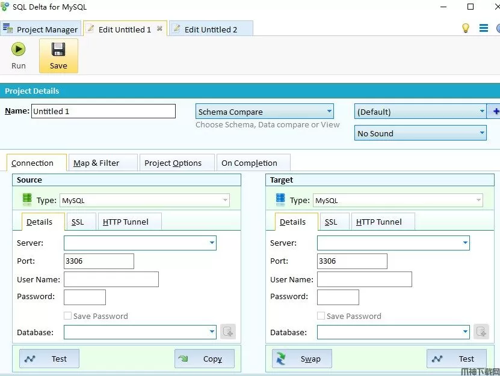This screenshot has width=500, height=376.
Task: Close the Edit Untitled 1 tab
Action: (x=159, y=28)
